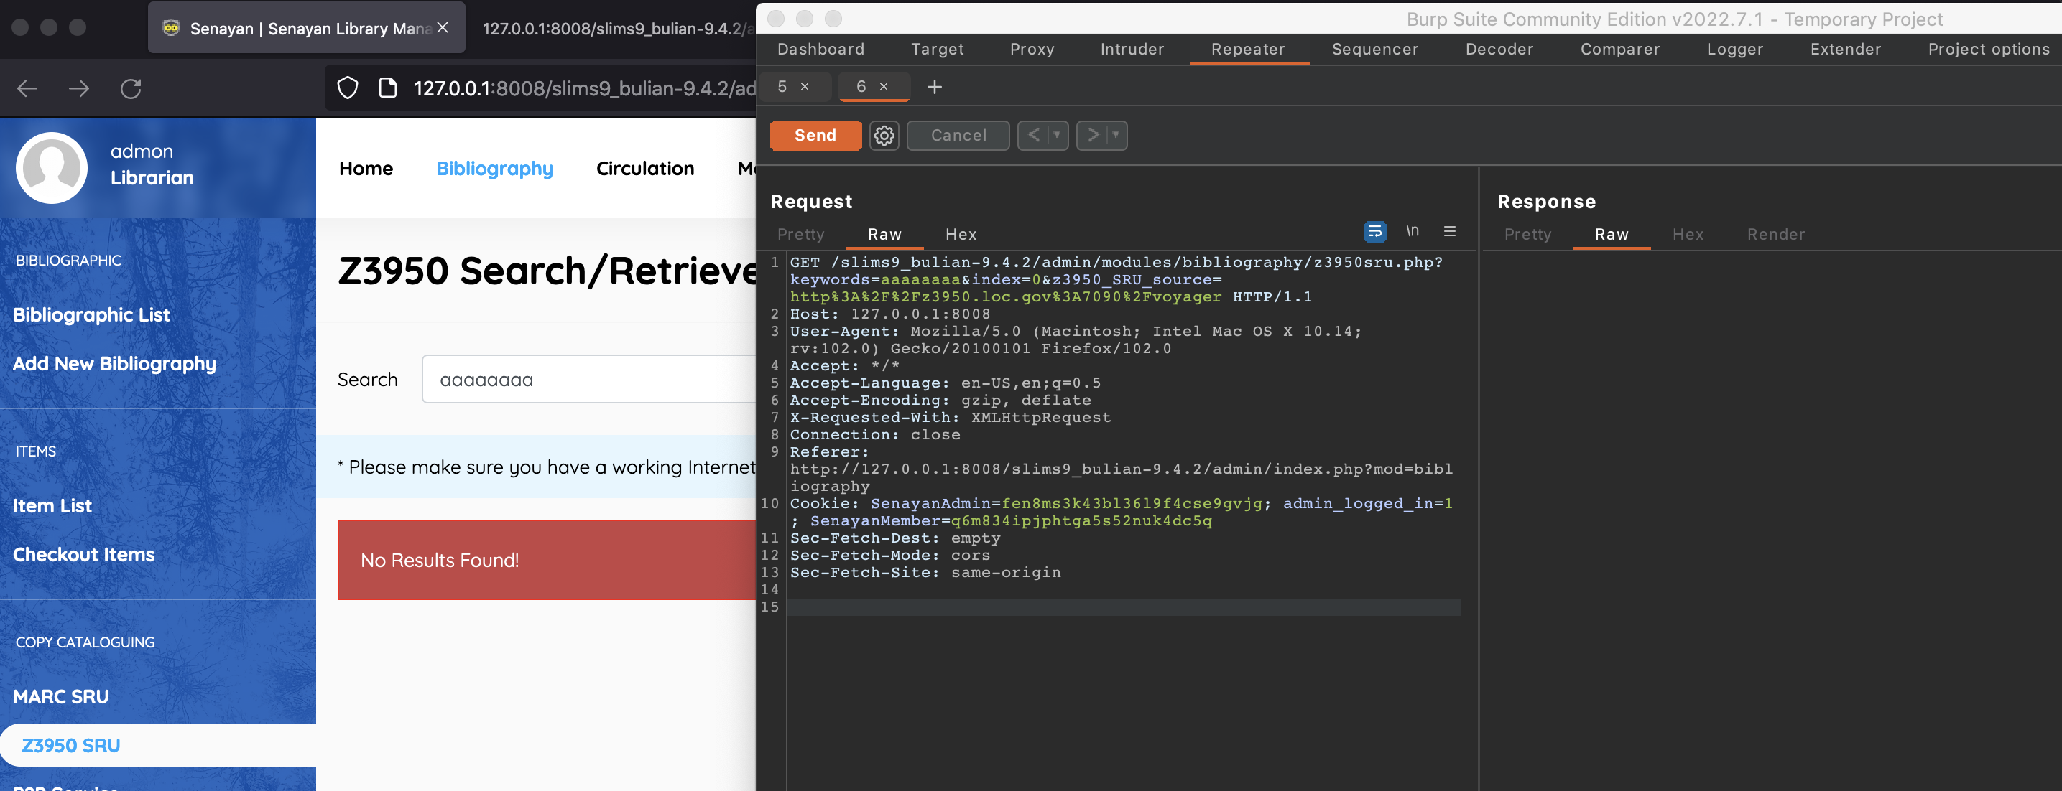Click the admon Librarian profile avatar

click(x=51, y=167)
